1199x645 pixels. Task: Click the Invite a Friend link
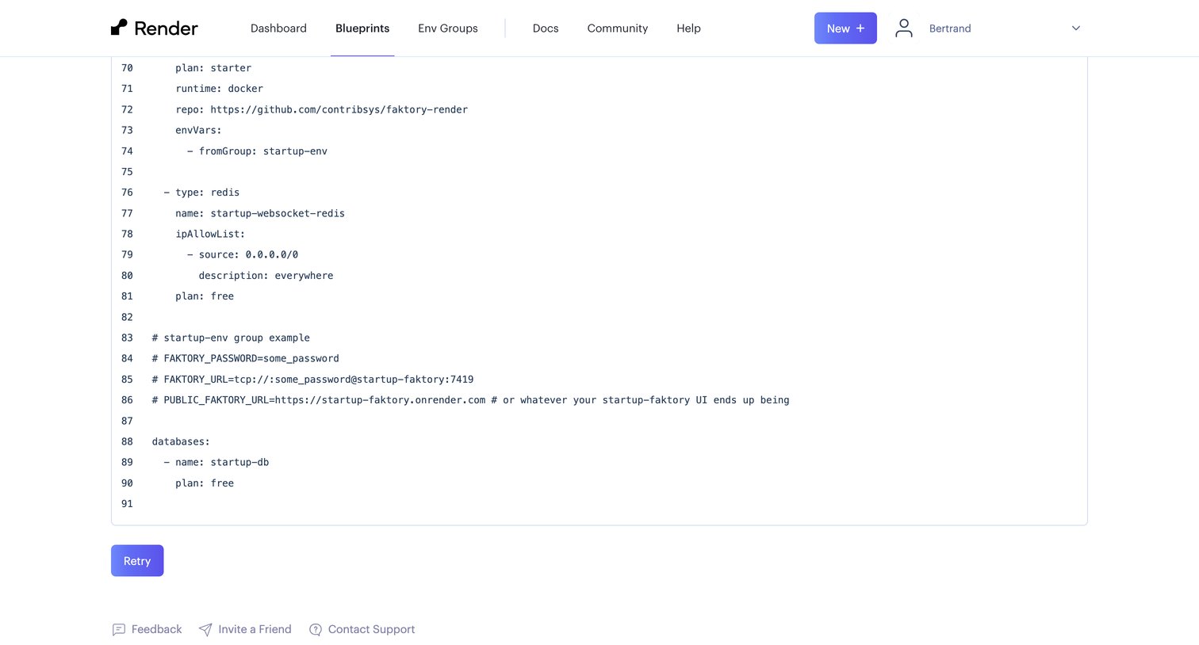click(x=255, y=629)
